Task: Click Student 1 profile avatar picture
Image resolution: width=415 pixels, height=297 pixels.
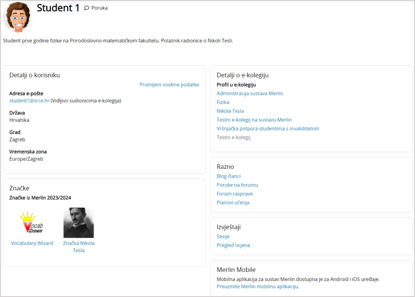Action: [17, 17]
